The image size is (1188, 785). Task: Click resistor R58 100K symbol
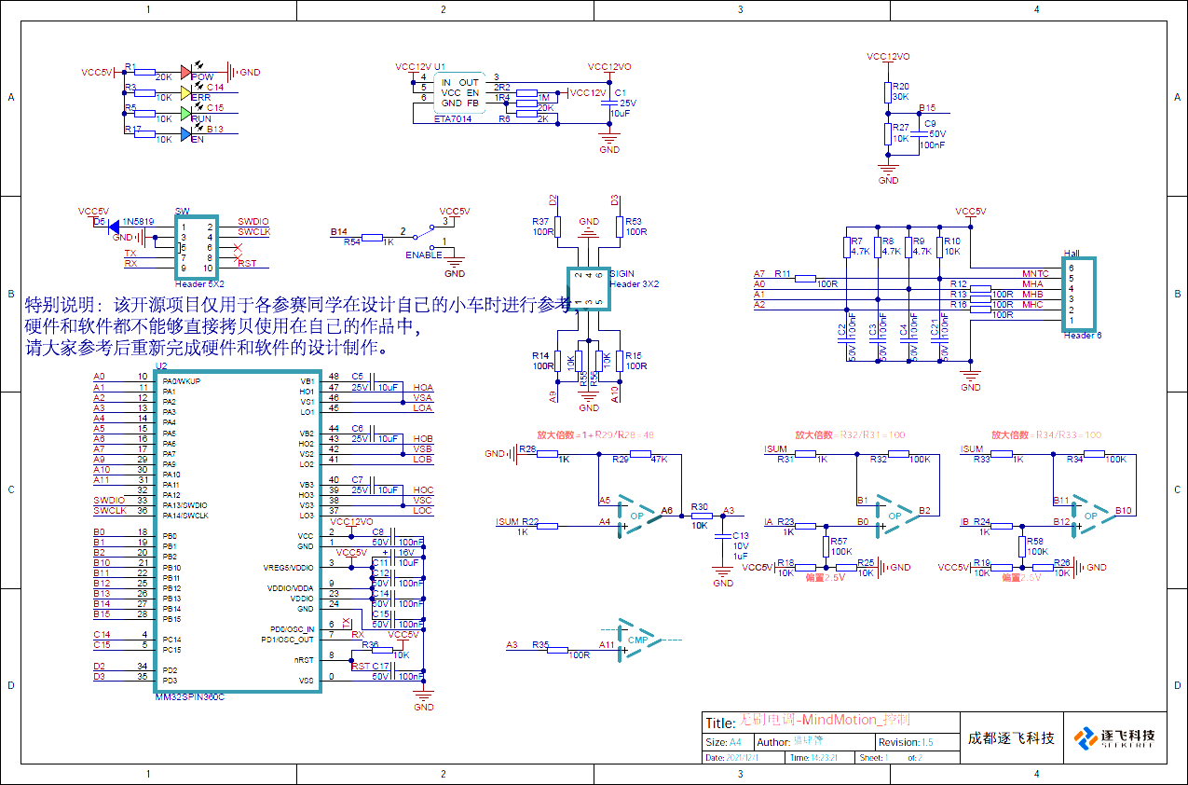point(1022,546)
